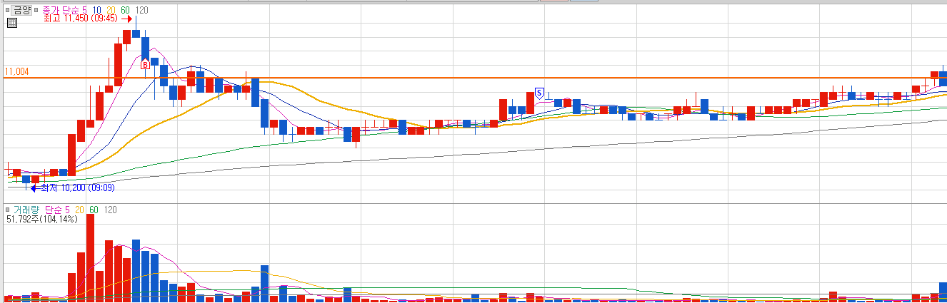Click the B buy marker on chart
The width and height of the screenshot is (947, 303).
pos(145,65)
